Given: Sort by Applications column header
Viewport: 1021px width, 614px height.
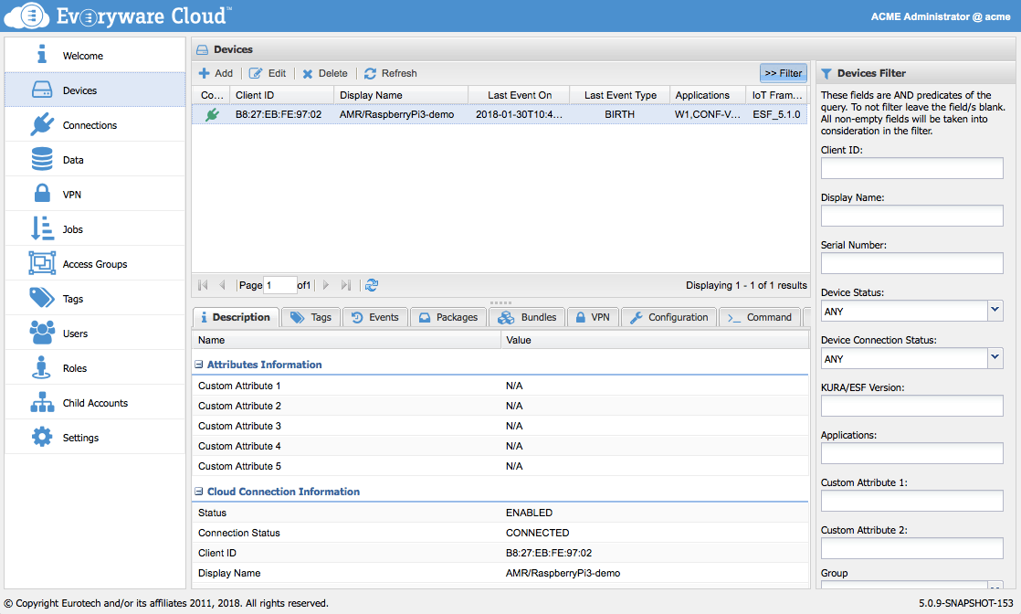Looking at the screenshot, I should [x=708, y=95].
